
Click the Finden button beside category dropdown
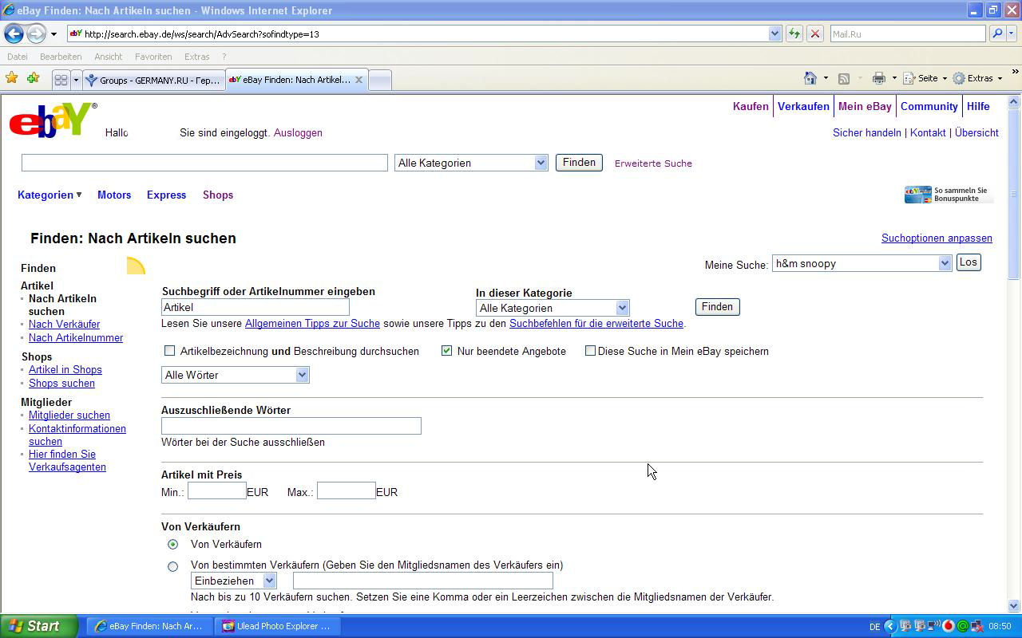coord(717,307)
